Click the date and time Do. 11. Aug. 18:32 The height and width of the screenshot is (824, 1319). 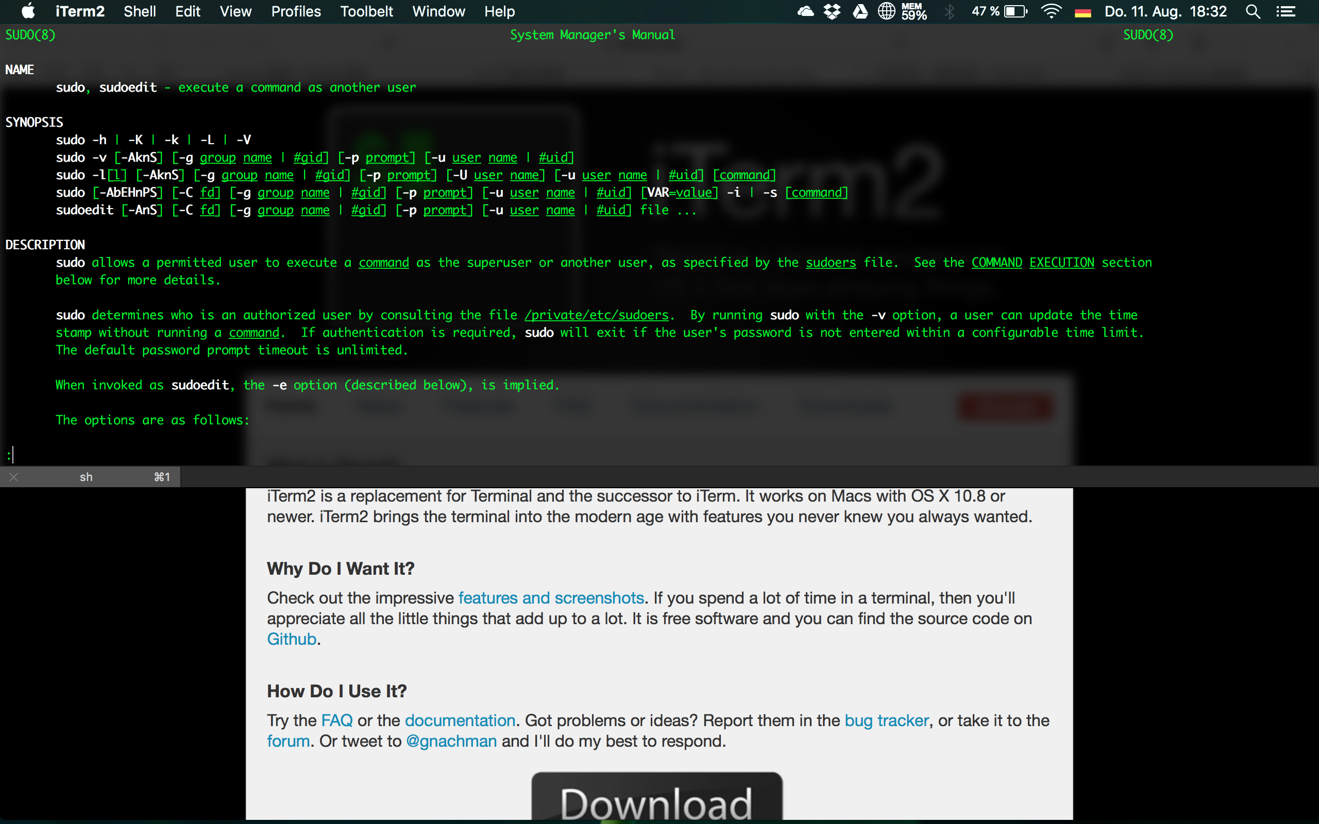1165,11
